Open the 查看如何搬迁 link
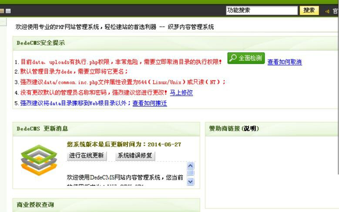The width and height of the screenshot is (339, 212). point(150,103)
